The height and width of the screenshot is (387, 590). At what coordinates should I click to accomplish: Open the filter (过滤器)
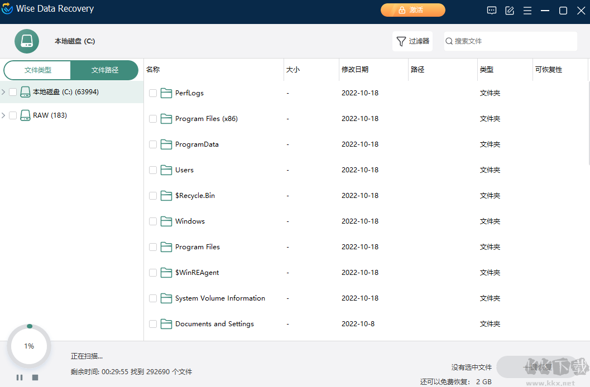point(412,41)
